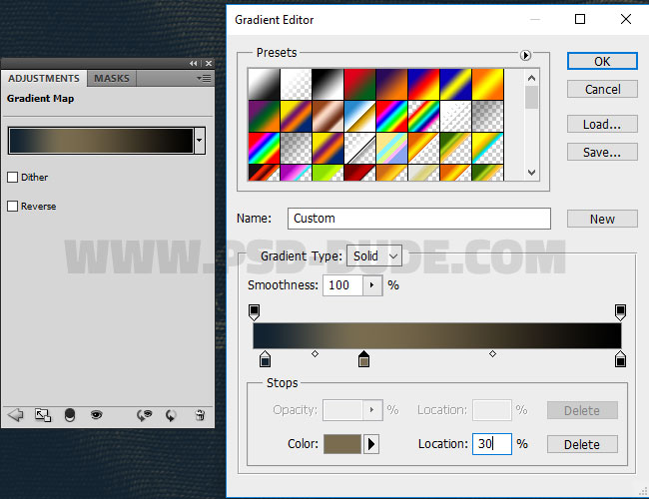Select the right opacity stop
The width and height of the screenshot is (649, 499).
(x=620, y=312)
